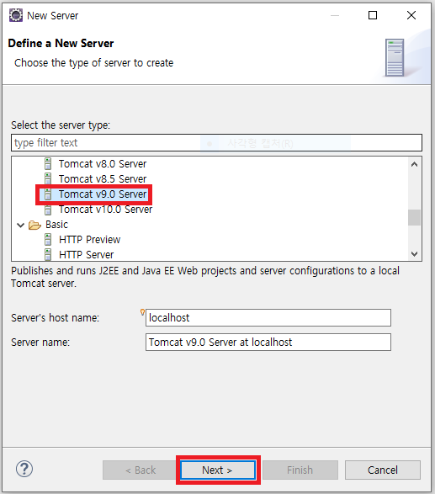This screenshot has width=435, height=494.
Task: Minimize the New Server window
Action: pyautogui.click(x=335, y=15)
